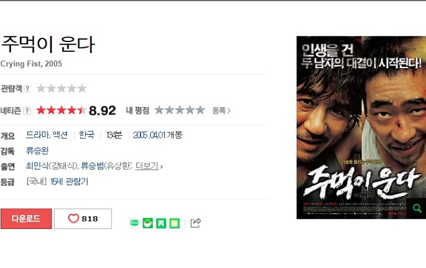Open the external share arrow icon
The image size is (426, 268).
[x=195, y=223]
